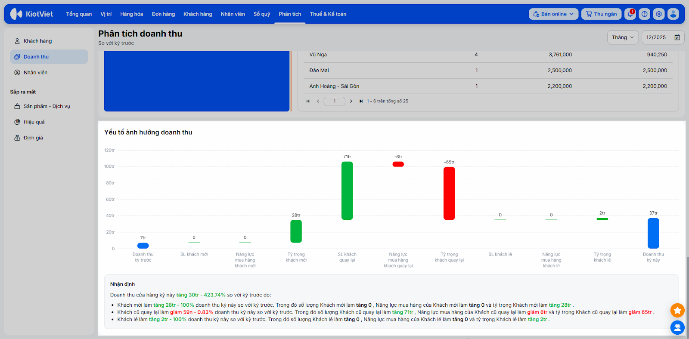Viewport: 689px width, 339px height.
Task: Click the KiotViet logo
Action: coord(31,14)
